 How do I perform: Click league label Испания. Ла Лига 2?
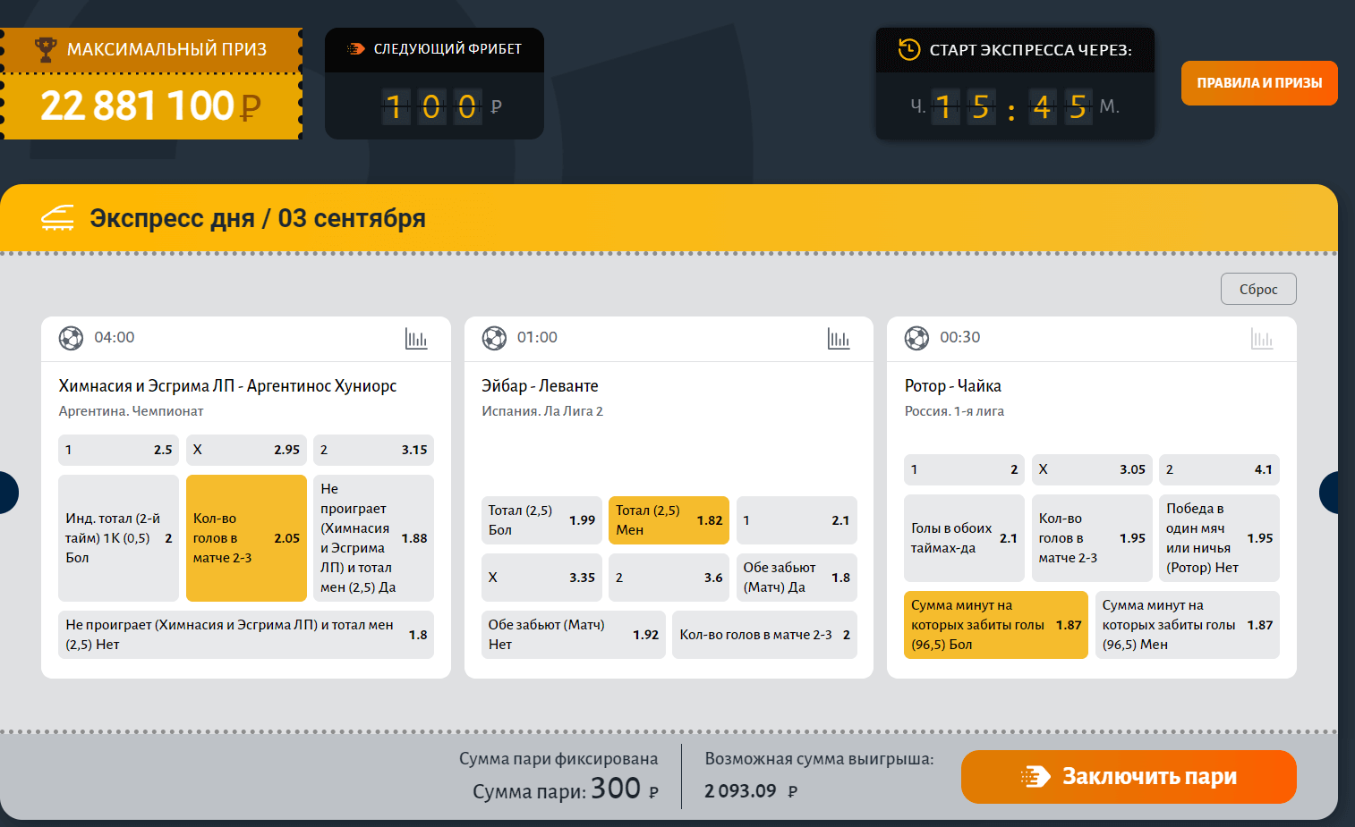(542, 411)
